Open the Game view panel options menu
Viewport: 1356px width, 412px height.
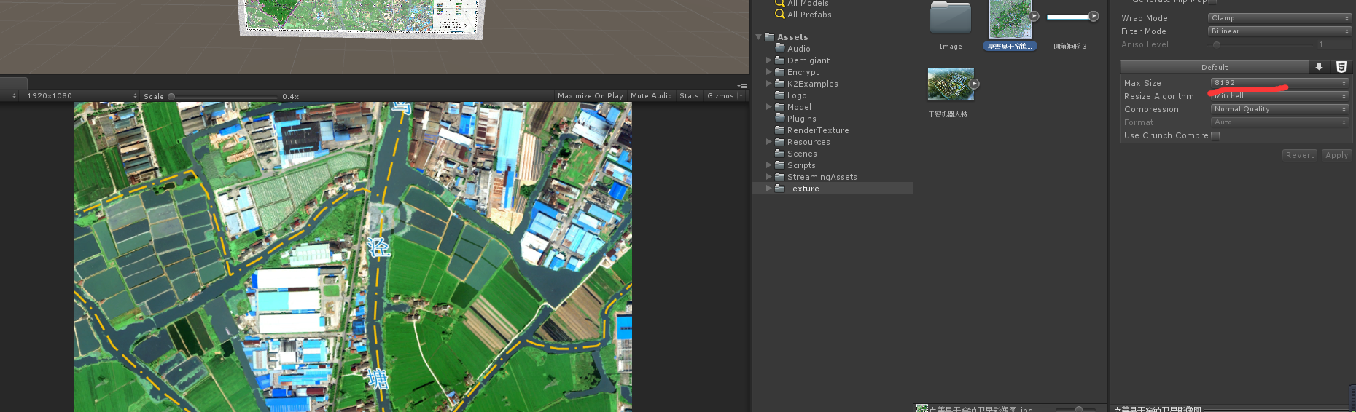pyautogui.click(x=743, y=86)
